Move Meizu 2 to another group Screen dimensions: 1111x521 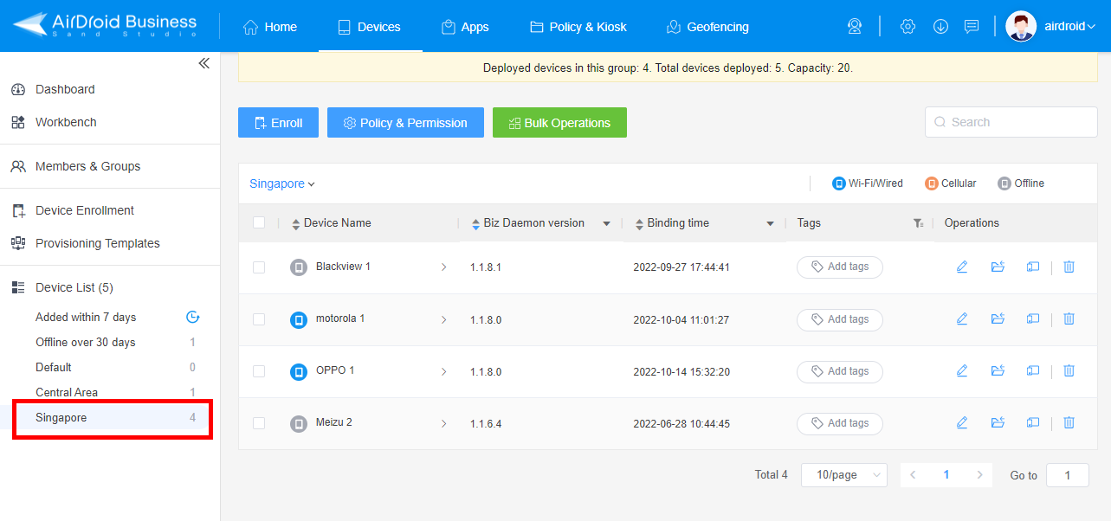tap(998, 422)
